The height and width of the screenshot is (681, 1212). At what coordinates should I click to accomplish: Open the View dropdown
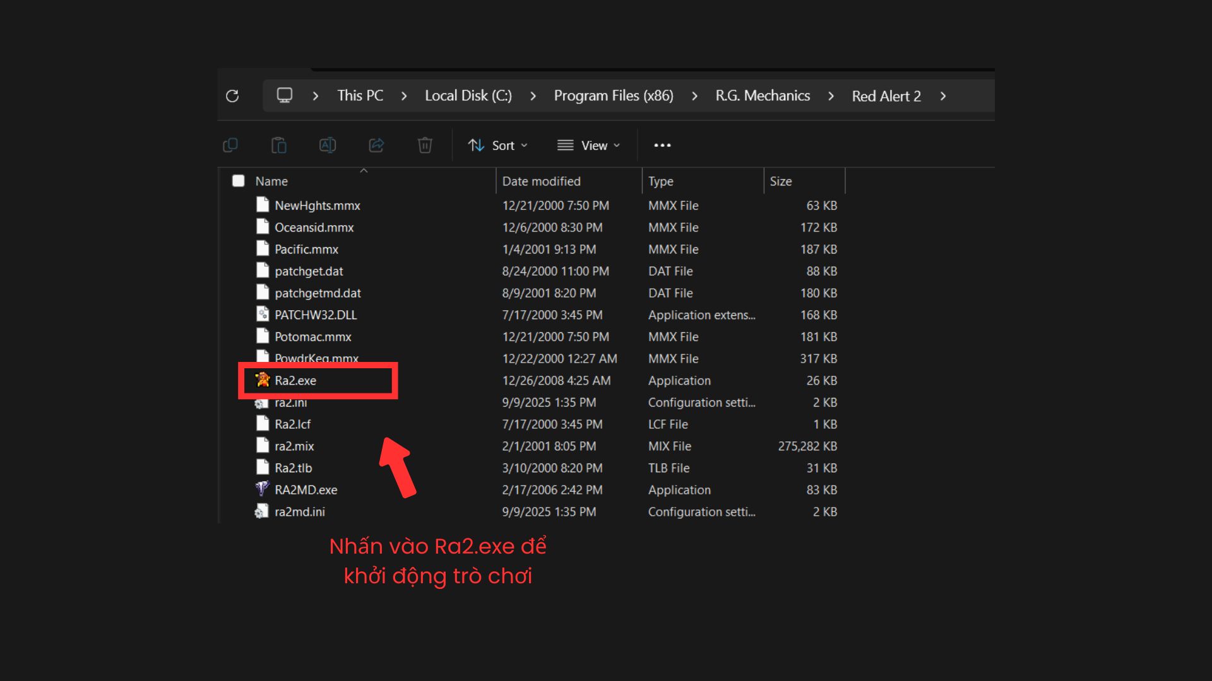(589, 146)
